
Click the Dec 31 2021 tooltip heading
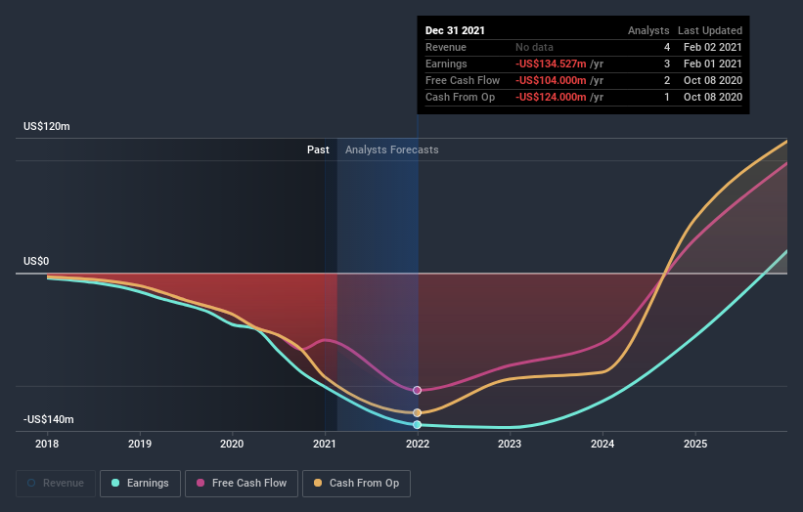click(455, 30)
